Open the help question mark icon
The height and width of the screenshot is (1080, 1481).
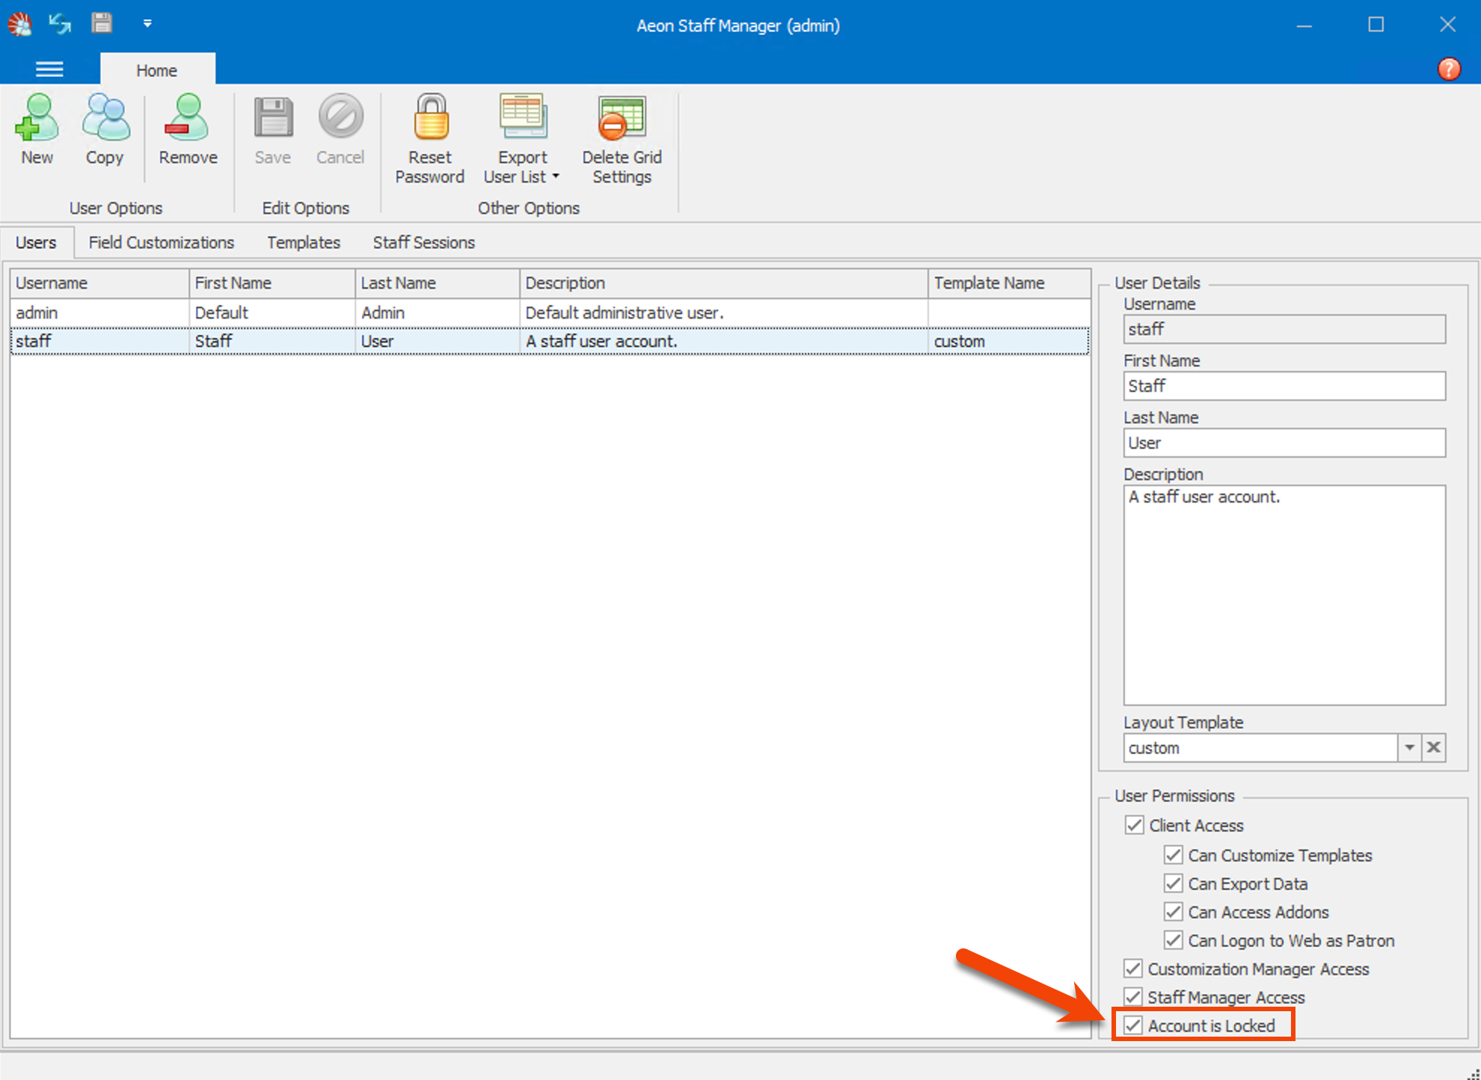[1449, 69]
